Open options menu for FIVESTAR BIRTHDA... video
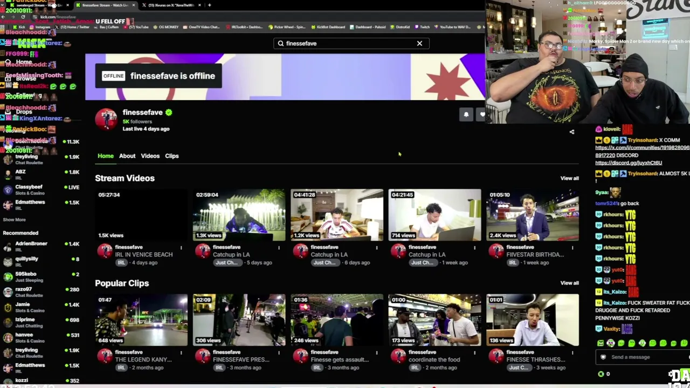Screen dimensions: 690x388 [x=572, y=248]
